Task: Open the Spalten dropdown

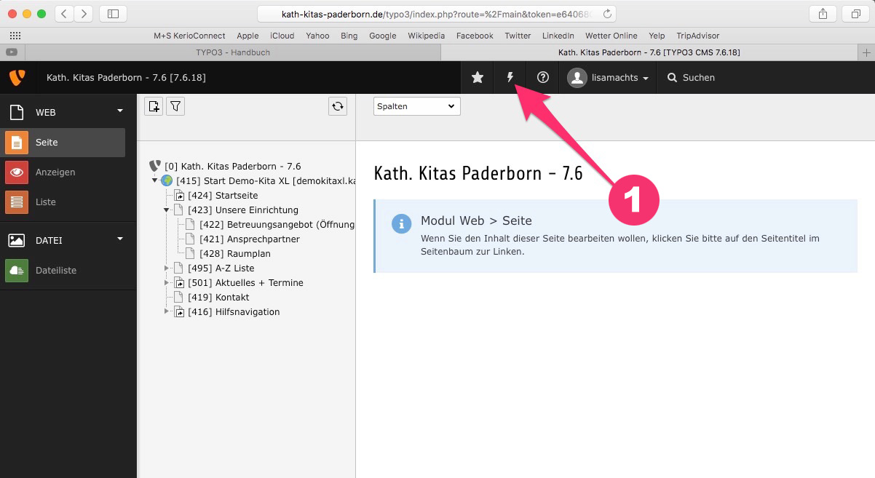Action: point(417,106)
